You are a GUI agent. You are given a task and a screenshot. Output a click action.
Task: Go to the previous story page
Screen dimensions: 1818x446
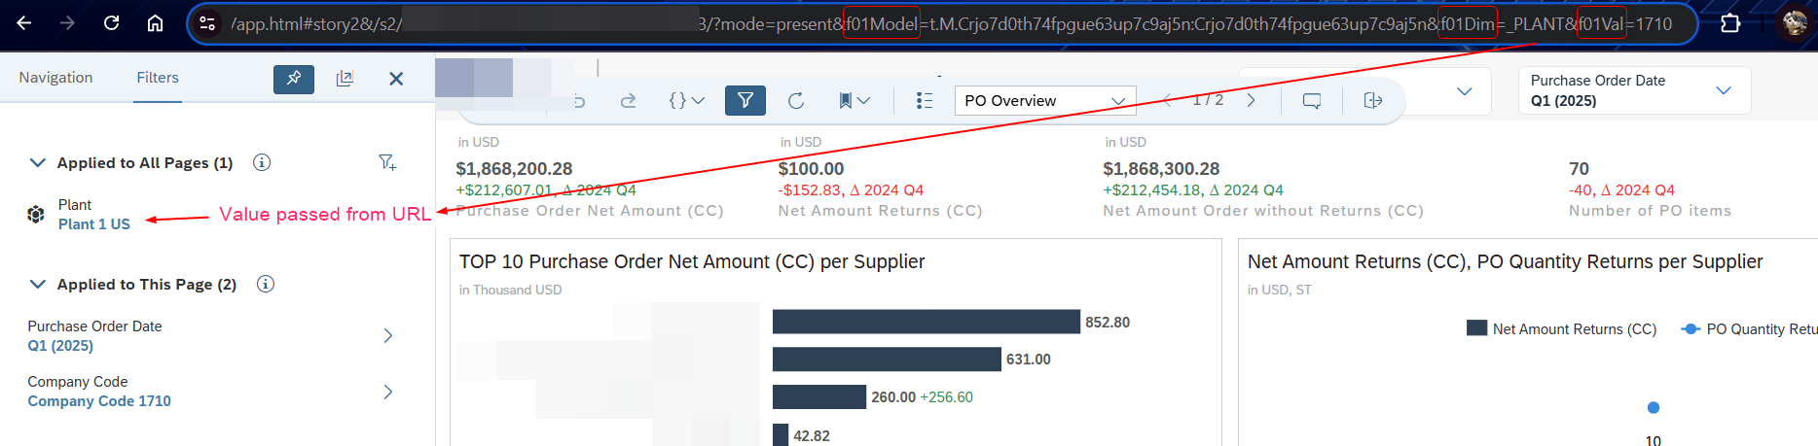[x=1169, y=100]
